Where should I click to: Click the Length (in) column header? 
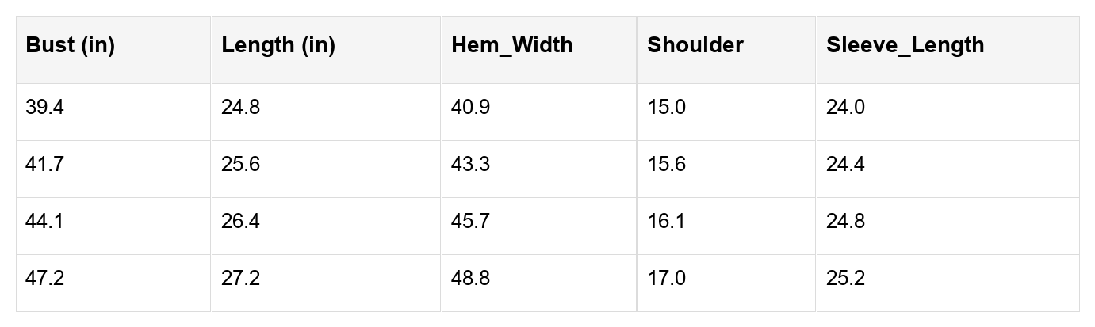tap(278, 46)
